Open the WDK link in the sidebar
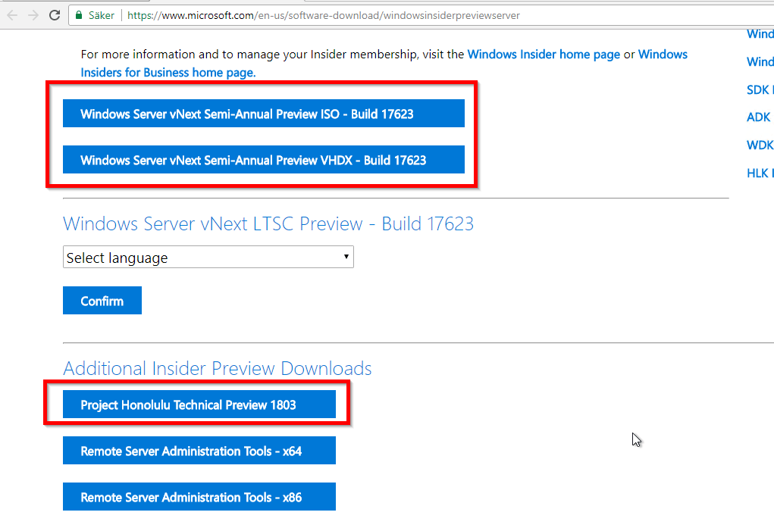 point(760,145)
